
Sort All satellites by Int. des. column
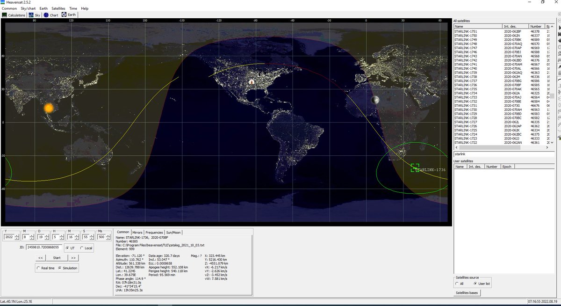(516, 26)
